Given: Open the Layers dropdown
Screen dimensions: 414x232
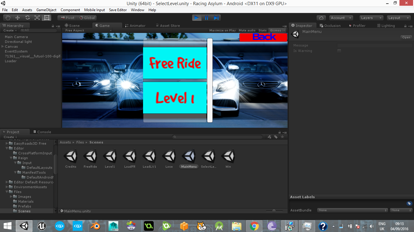Looking at the screenshot, I should 371,18.
